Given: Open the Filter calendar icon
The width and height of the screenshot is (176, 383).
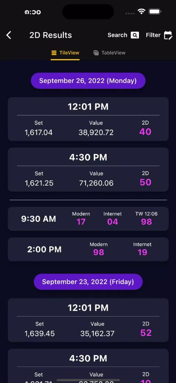Looking at the screenshot, I should (x=168, y=35).
